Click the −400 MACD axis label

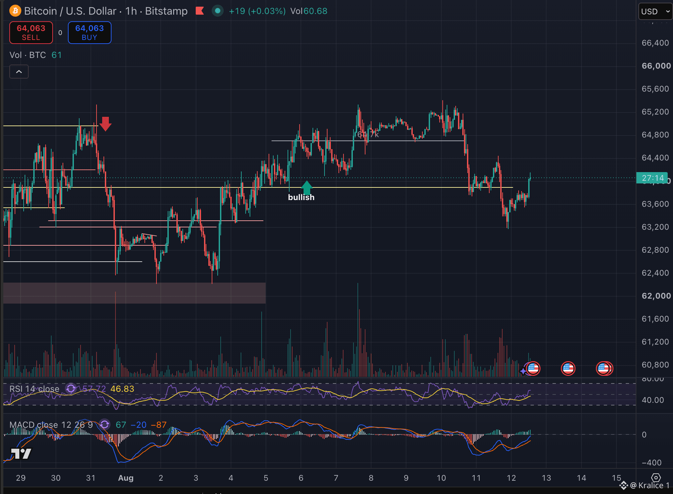651,463
